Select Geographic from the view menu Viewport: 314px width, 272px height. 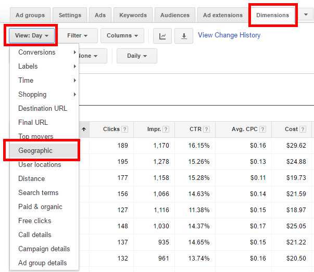point(35,151)
